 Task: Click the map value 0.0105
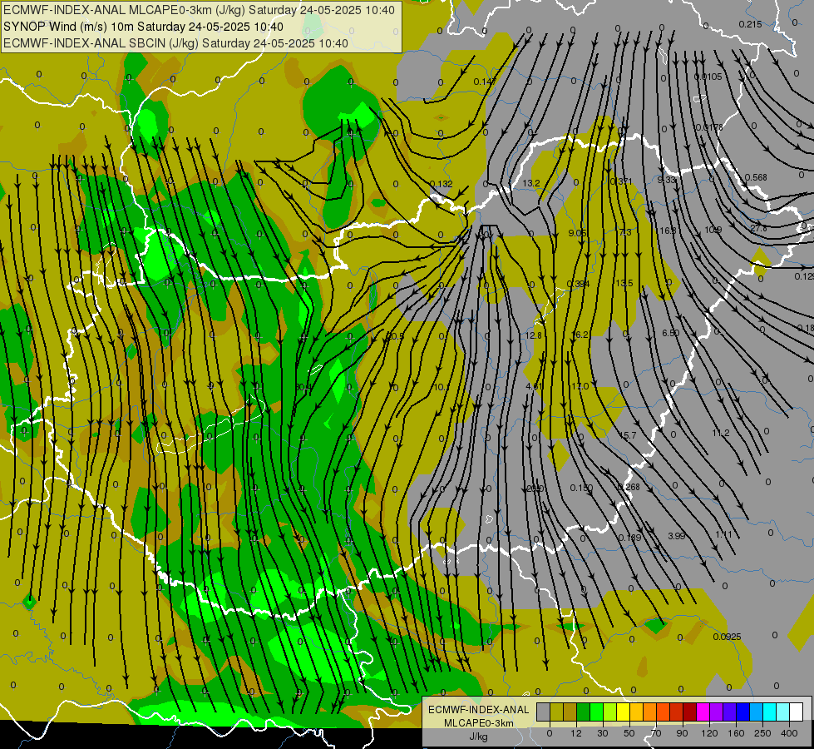click(x=708, y=77)
